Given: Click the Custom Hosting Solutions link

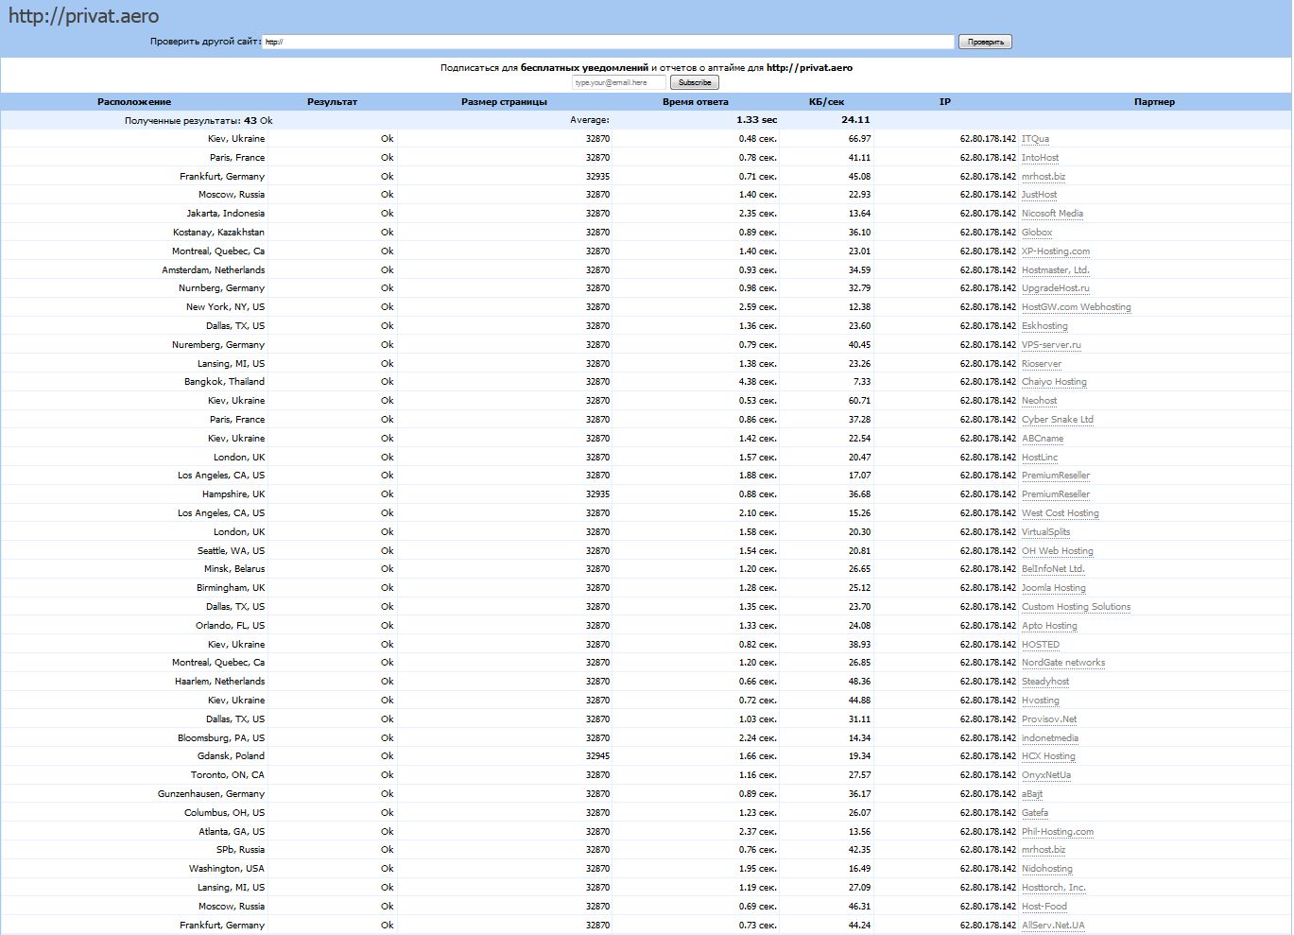Looking at the screenshot, I should [1076, 607].
